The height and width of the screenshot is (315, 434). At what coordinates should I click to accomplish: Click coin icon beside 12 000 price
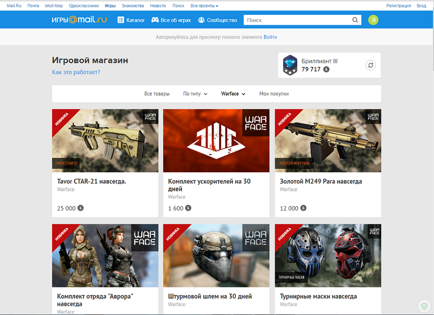(303, 208)
